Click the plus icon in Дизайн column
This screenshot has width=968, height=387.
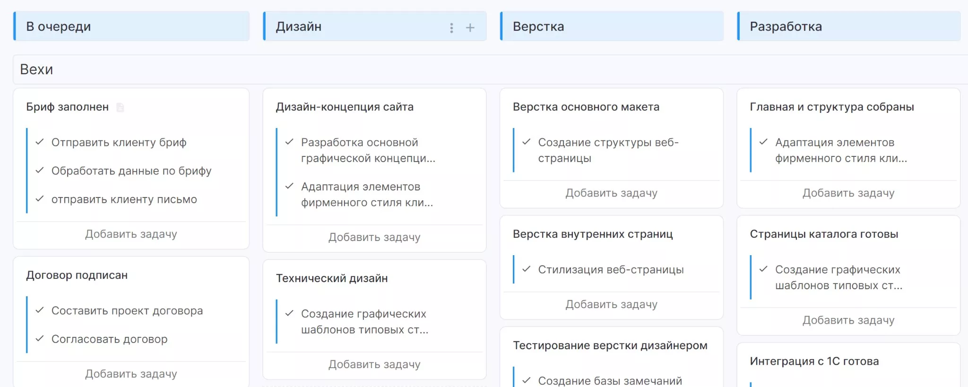click(x=470, y=28)
